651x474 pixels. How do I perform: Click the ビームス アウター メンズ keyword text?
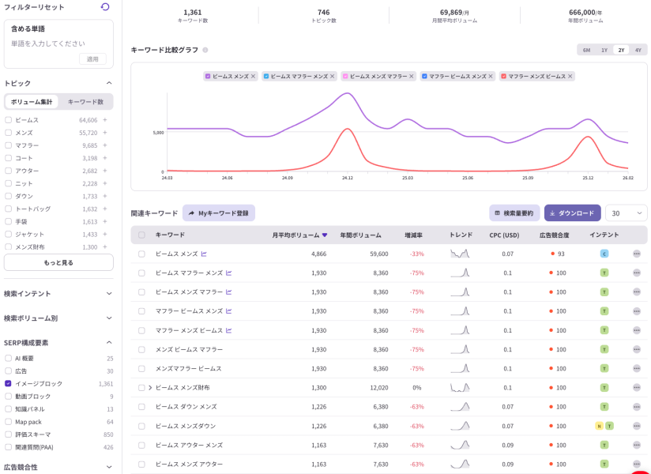point(189,445)
